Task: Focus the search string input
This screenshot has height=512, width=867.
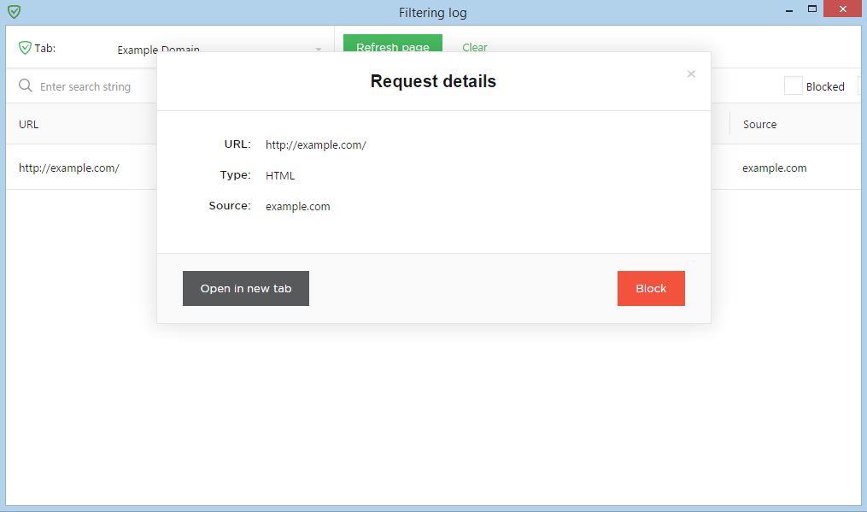Action: click(85, 86)
